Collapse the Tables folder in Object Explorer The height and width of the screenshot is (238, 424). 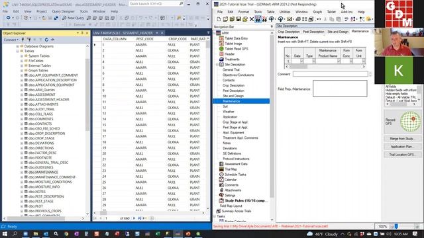coord(17,51)
